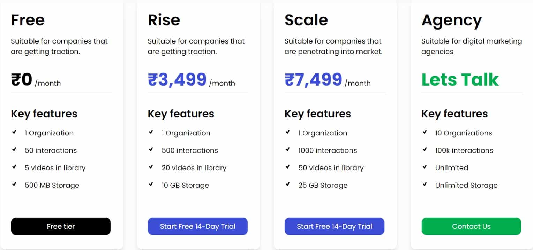Click the checkmark next to 1000 interactions in Scale
The width and height of the screenshot is (533, 250).
288,149
